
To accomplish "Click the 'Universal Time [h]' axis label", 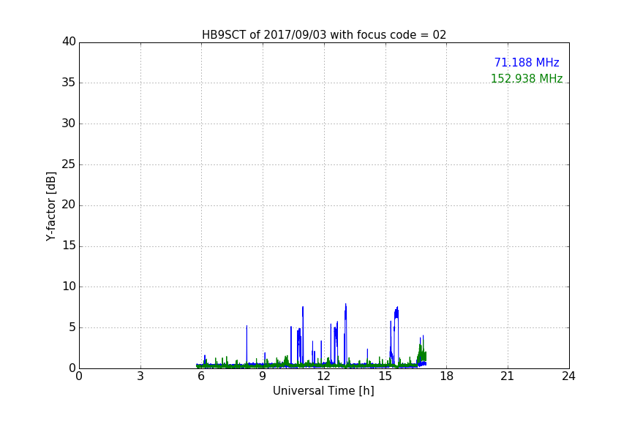I will tap(323, 391).
